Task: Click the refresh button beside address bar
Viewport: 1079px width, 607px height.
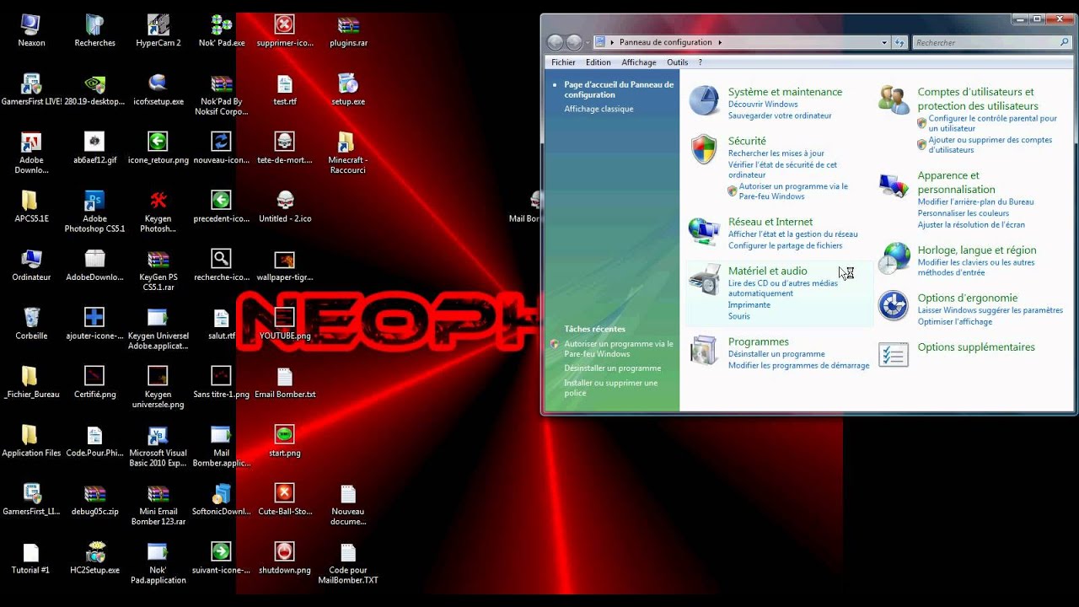Action: click(x=899, y=42)
